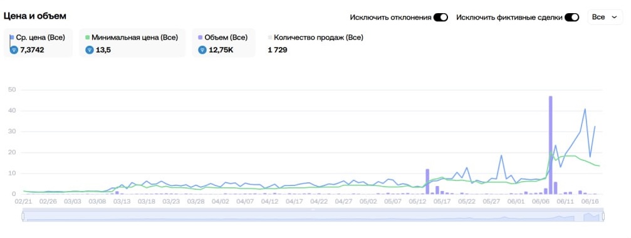Screen dimensions: 631x238
Task: Open the Все period dropdown
Action: coord(605,18)
